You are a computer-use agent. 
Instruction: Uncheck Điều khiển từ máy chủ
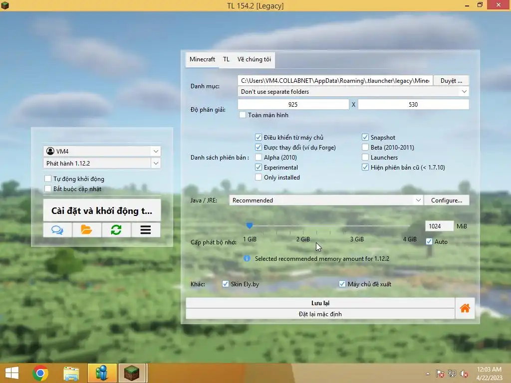point(258,138)
